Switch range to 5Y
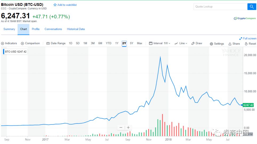 (131, 43)
